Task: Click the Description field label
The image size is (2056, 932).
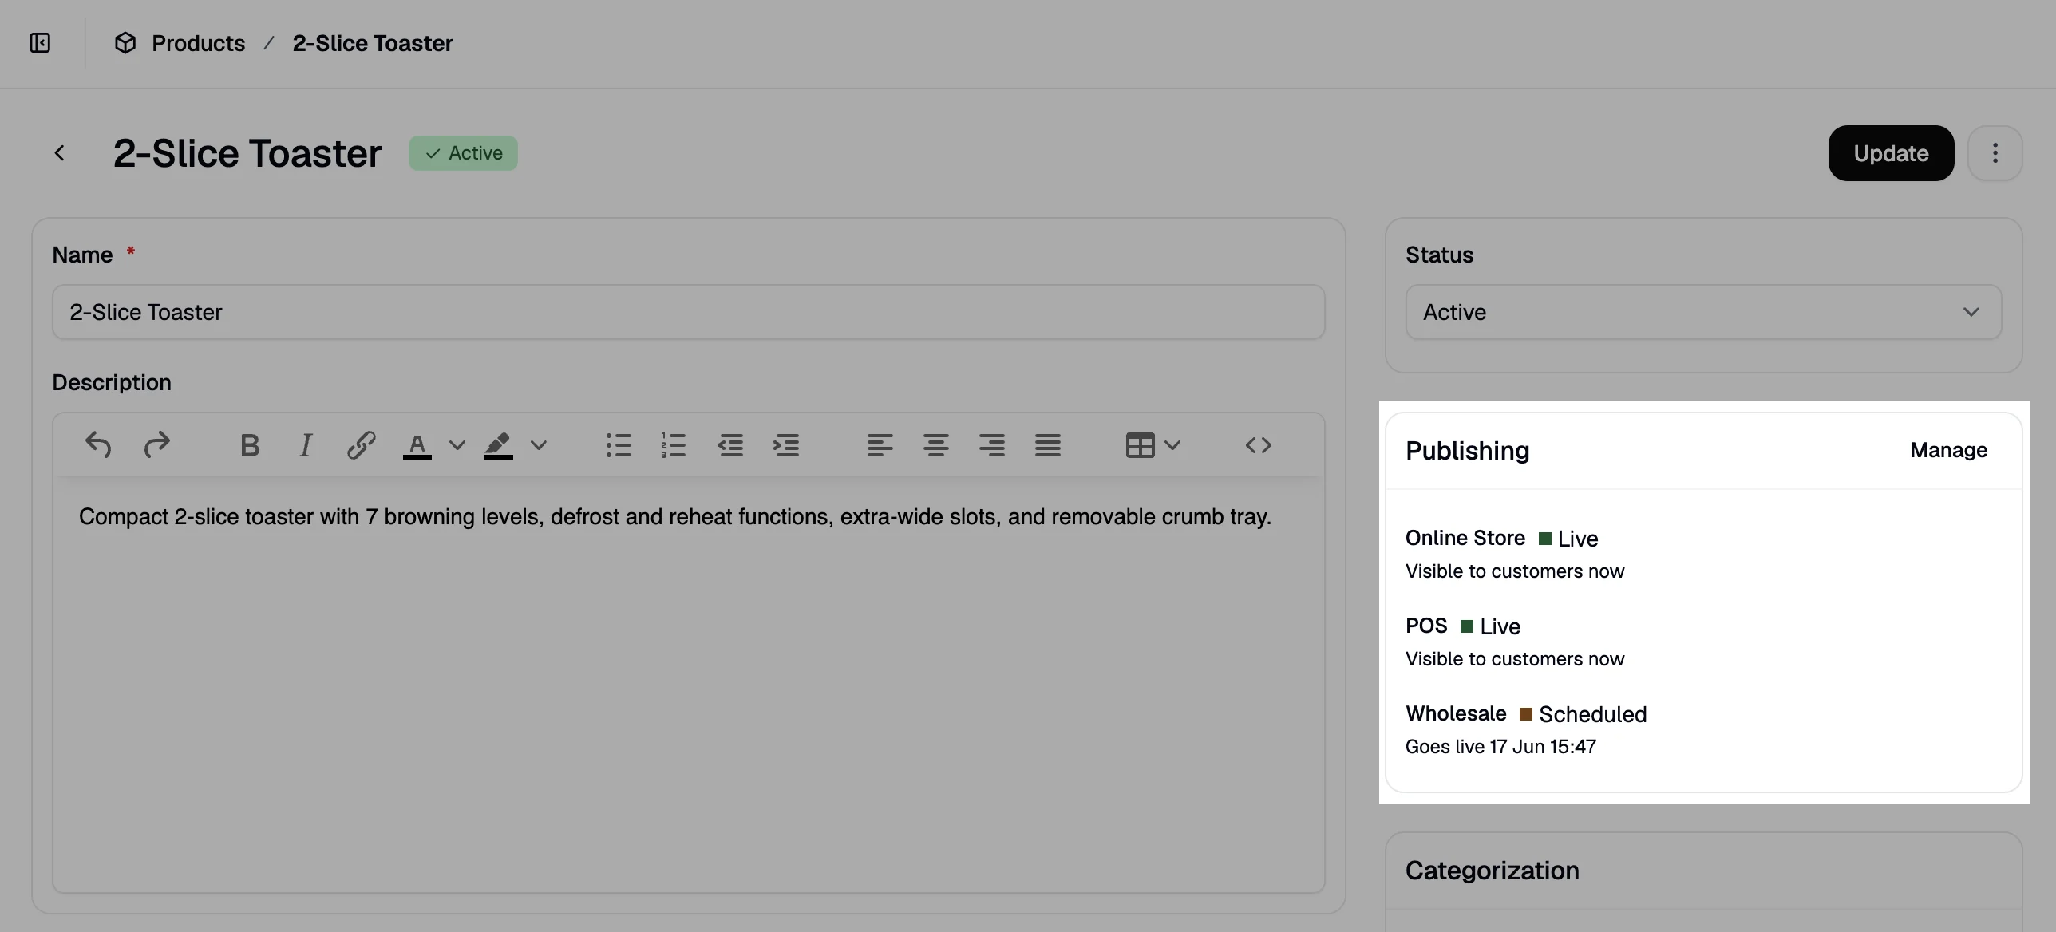Action: (112, 383)
